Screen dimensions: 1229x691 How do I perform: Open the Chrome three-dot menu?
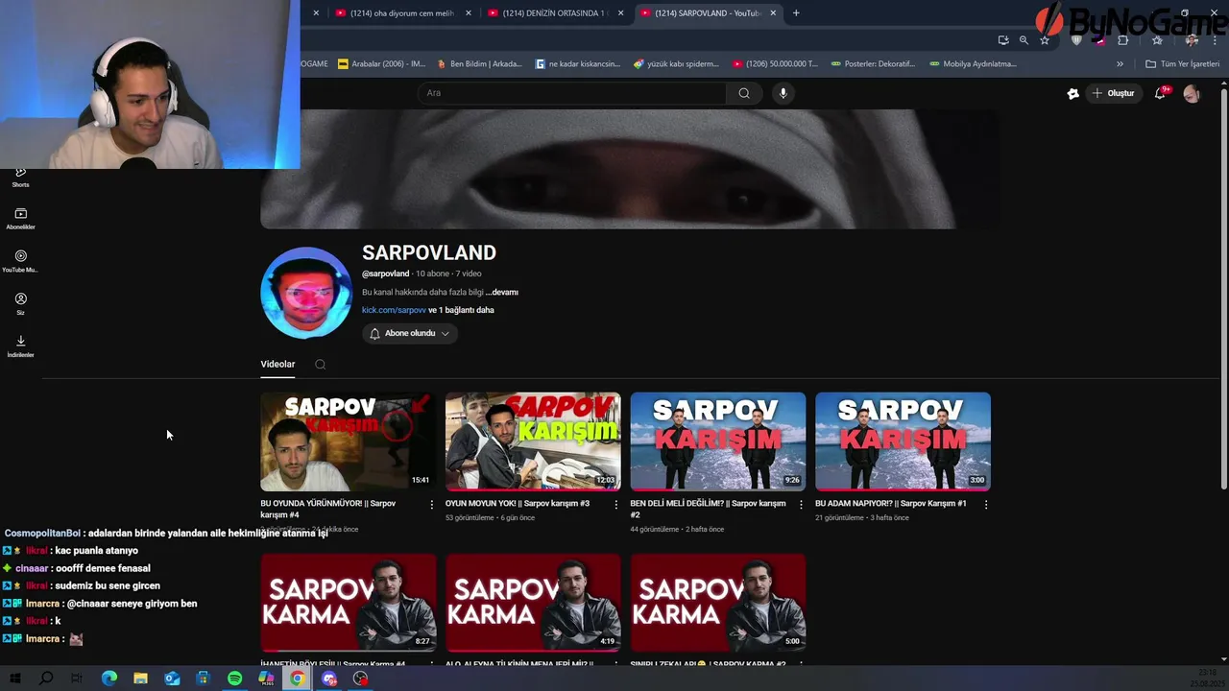1216,40
